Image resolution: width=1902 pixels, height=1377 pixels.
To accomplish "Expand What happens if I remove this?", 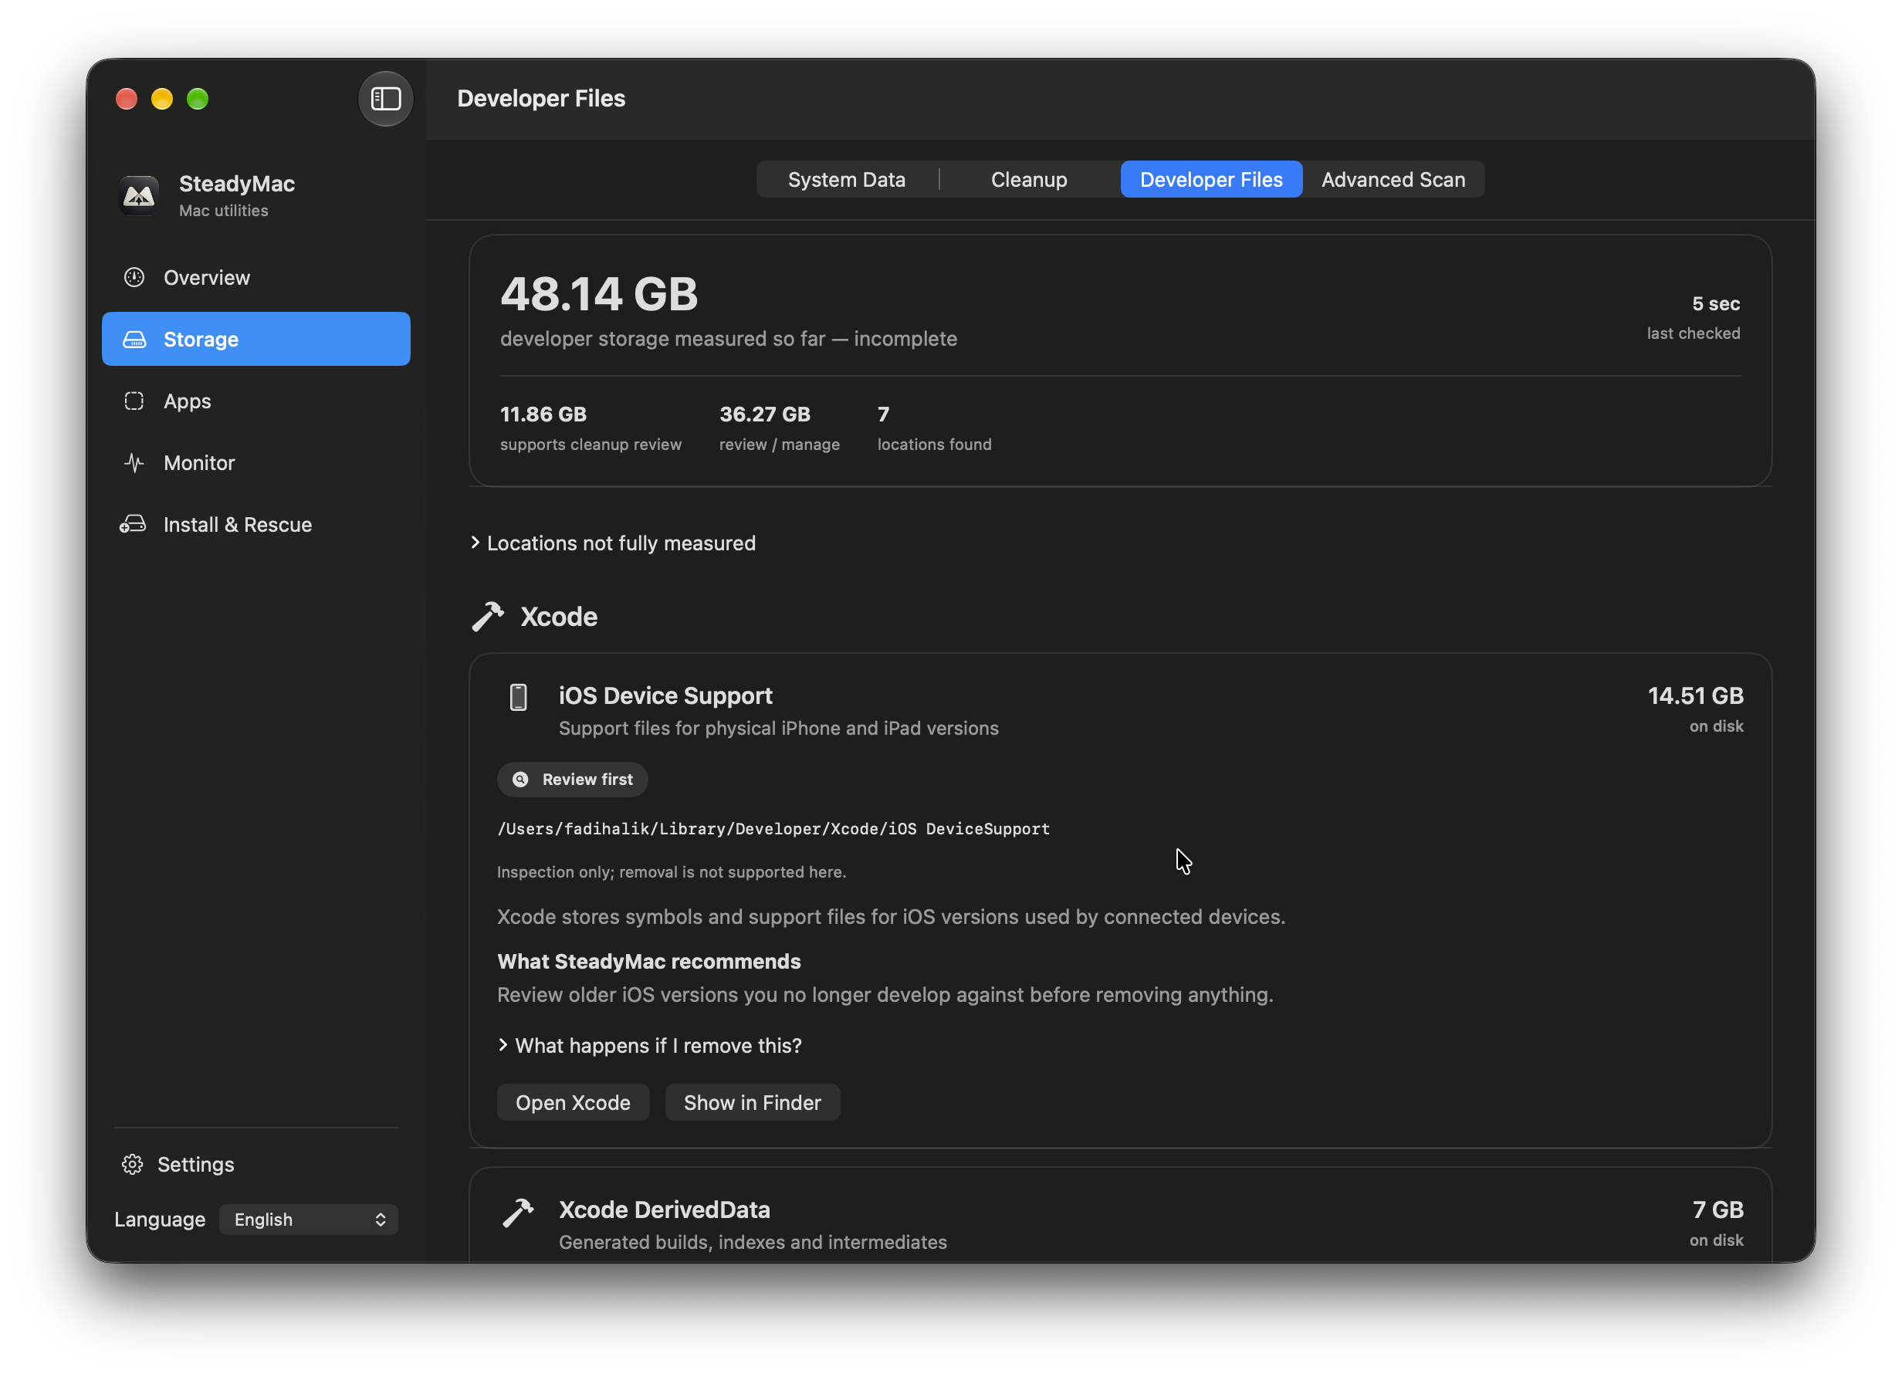I will tap(650, 1046).
